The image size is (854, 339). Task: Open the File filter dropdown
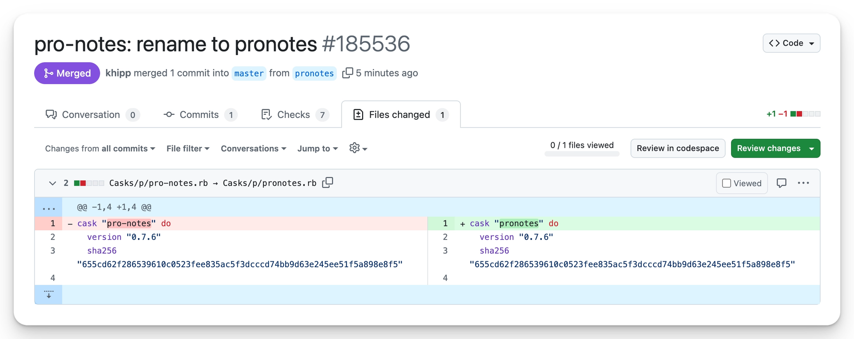point(188,149)
